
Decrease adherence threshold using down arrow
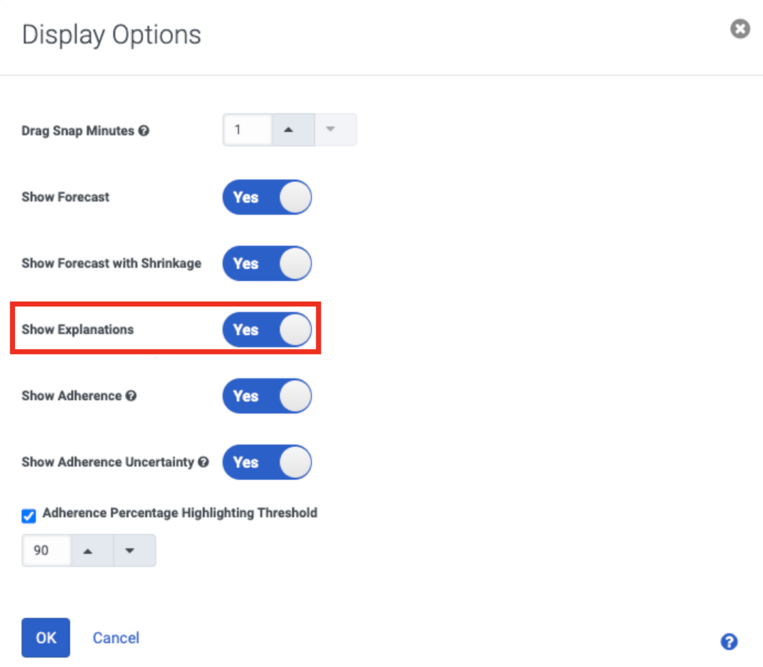tap(130, 550)
